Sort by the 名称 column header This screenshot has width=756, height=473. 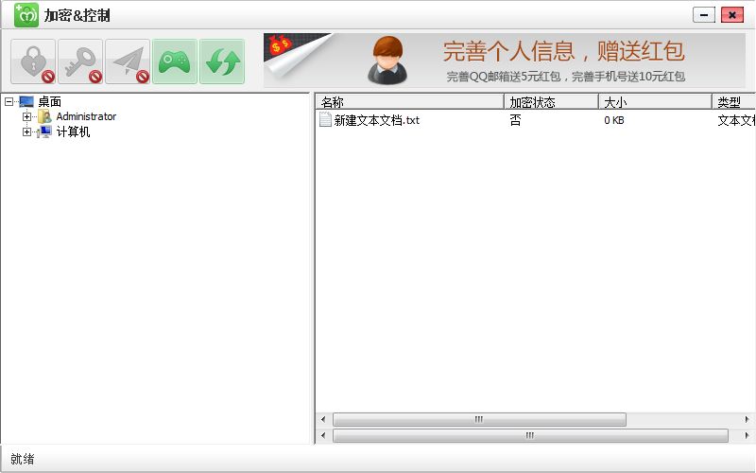coord(410,102)
